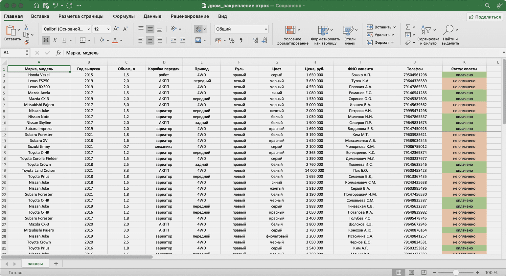The image size is (506, 276).
Task: Undo the last action
Action: click(56, 6)
